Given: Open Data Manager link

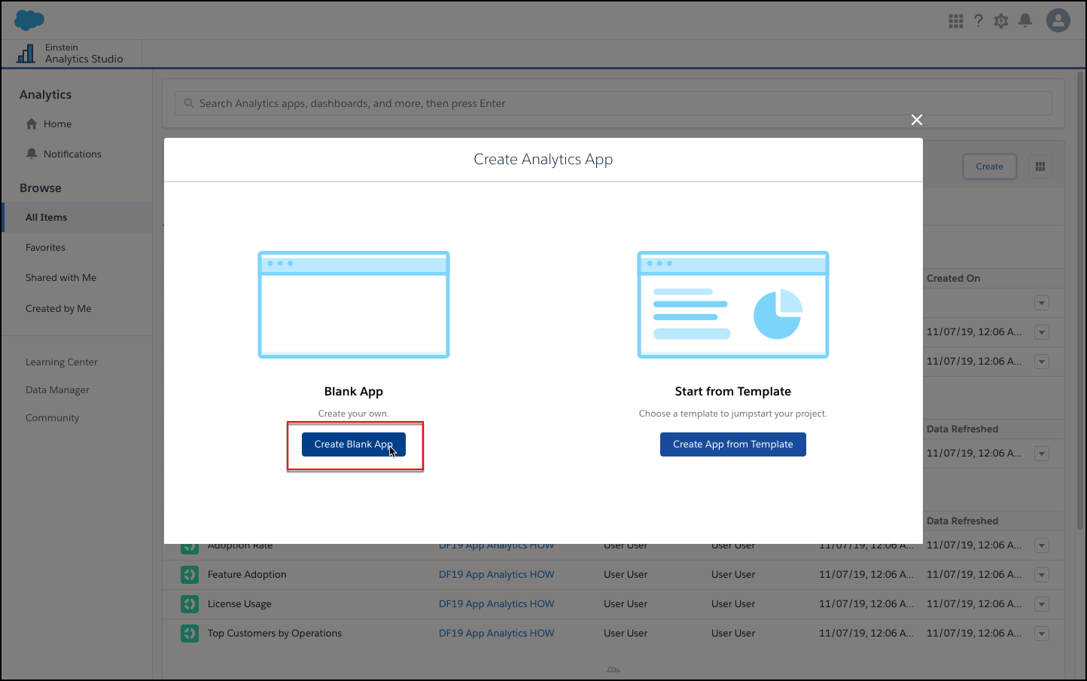Looking at the screenshot, I should [57, 389].
